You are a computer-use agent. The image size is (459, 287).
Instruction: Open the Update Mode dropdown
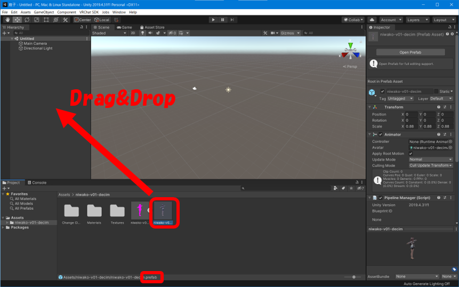(x=431, y=159)
